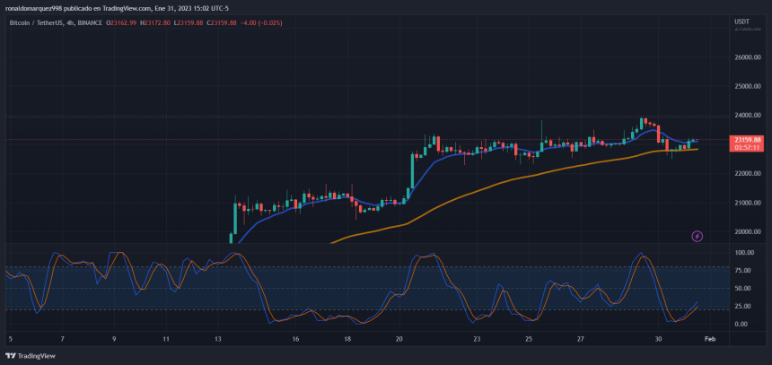The height and width of the screenshot is (365, 772).
Task: Click the 25000.00 price axis label
Action: [x=746, y=86]
